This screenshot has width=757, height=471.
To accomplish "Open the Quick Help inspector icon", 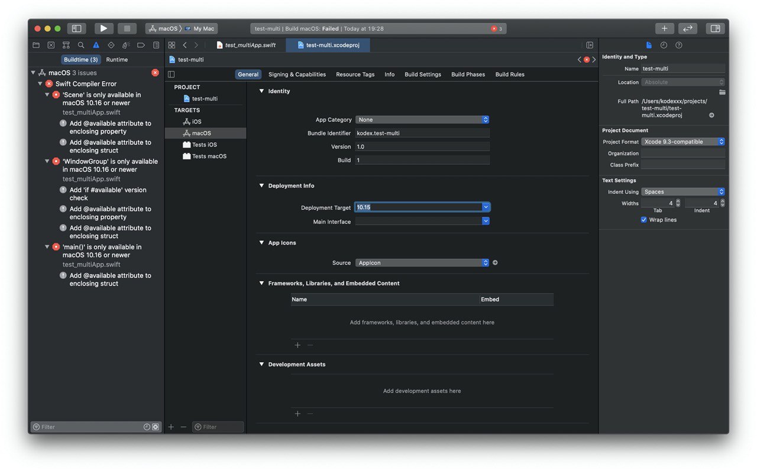I will 679,45.
